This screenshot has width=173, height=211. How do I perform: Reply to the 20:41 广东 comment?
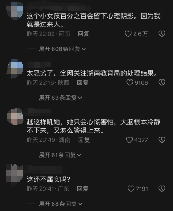tap(83, 189)
